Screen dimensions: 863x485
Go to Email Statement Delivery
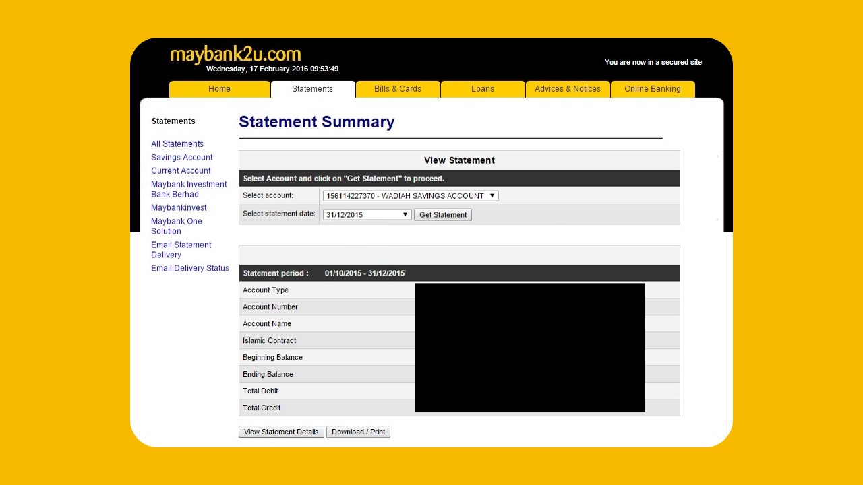(x=181, y=250)
